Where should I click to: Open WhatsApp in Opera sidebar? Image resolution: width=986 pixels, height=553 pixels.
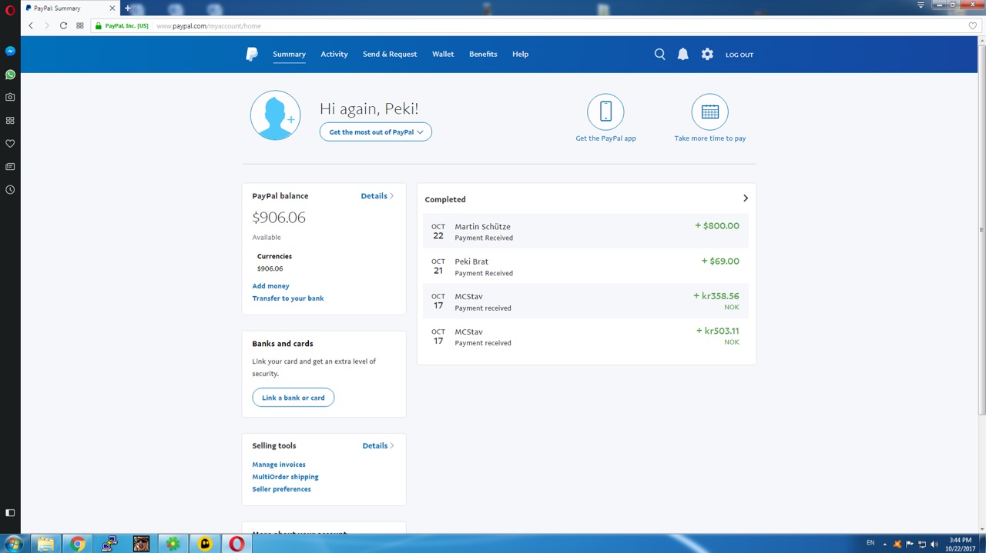[10, 75]
